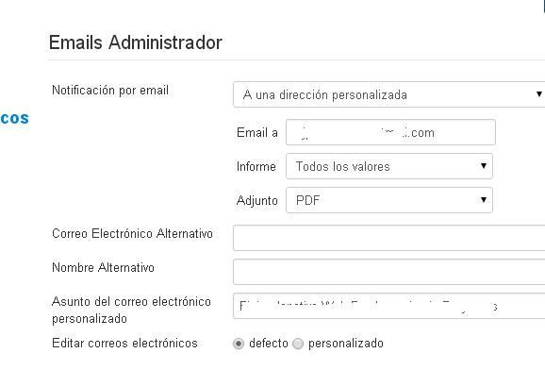Click the Asunto del correo electrónico personalizado field
Viewport: 545px width, 370px height.
click(388, 306)
